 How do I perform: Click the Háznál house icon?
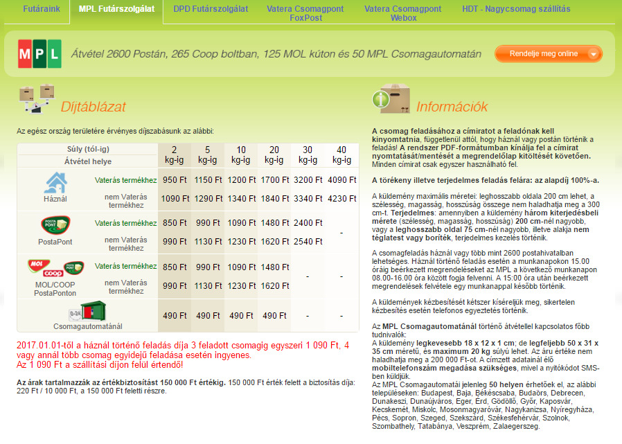pyautogui.click(x=55, y=183)
